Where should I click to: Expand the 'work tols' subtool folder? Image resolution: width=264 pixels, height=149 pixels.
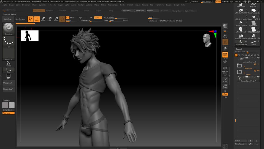239,65
